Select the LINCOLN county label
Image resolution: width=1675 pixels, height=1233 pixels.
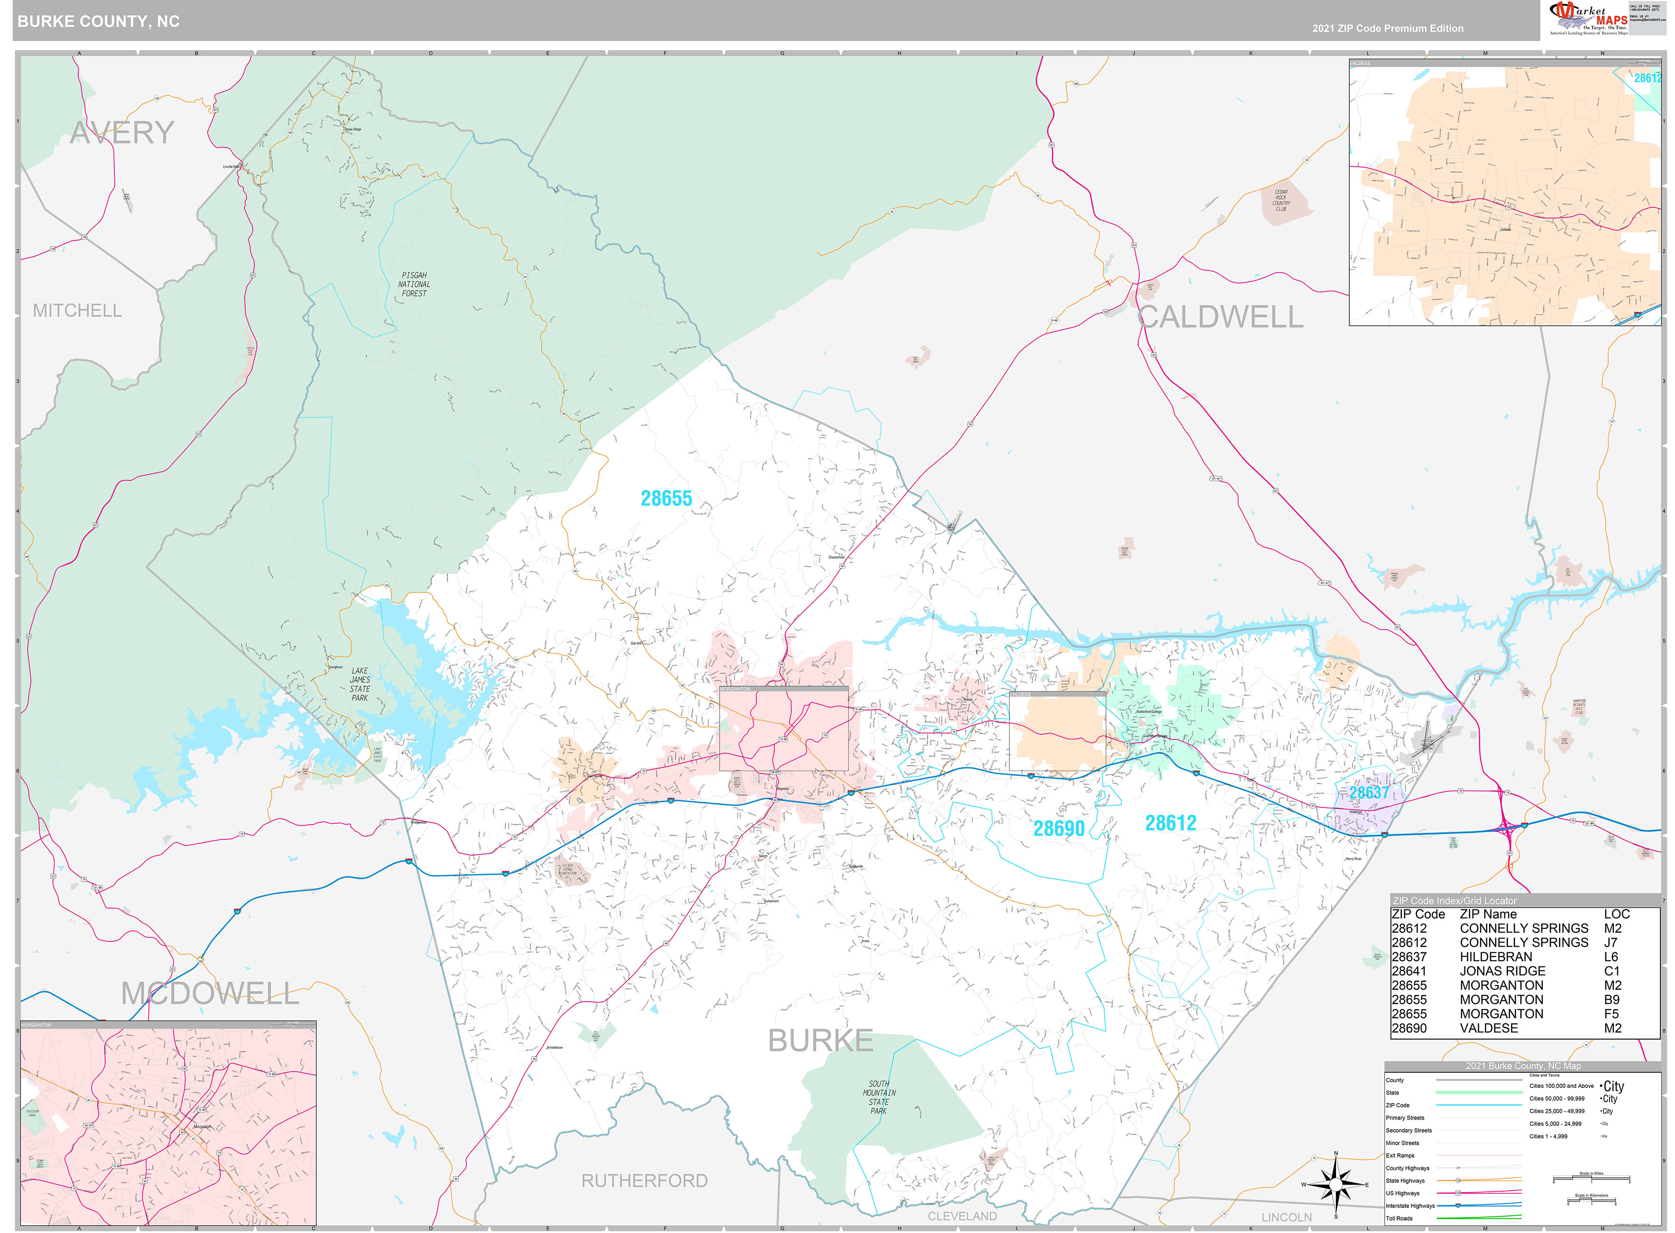point(1286,1217)
